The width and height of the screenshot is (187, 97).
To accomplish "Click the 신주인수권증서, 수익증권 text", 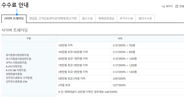I will click(19, 78).
